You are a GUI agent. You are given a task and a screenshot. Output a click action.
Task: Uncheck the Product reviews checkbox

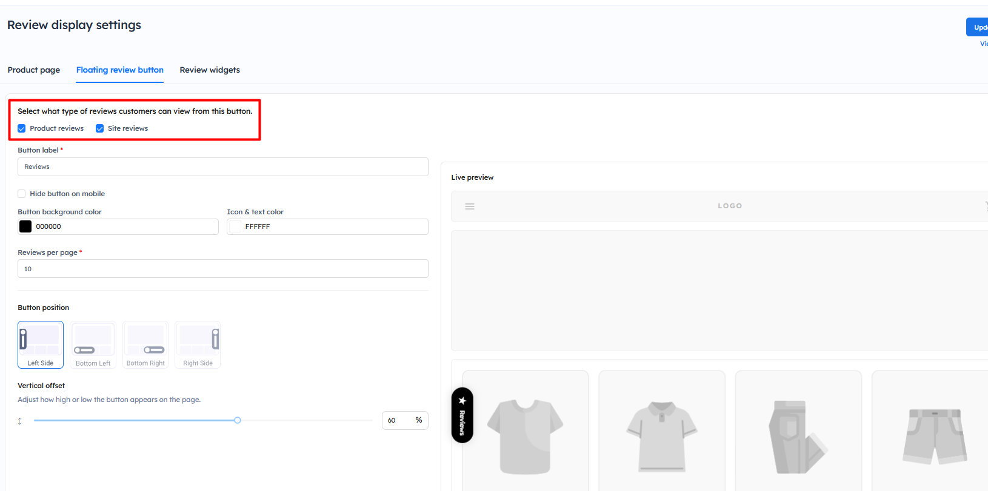tap(22, 128)
